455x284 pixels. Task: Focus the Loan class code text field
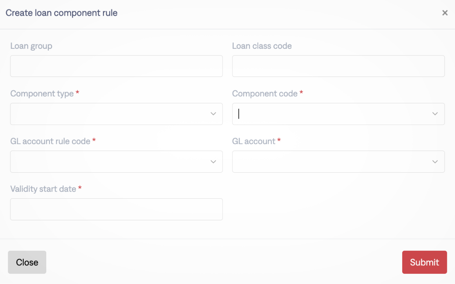(x=338, y=66)
